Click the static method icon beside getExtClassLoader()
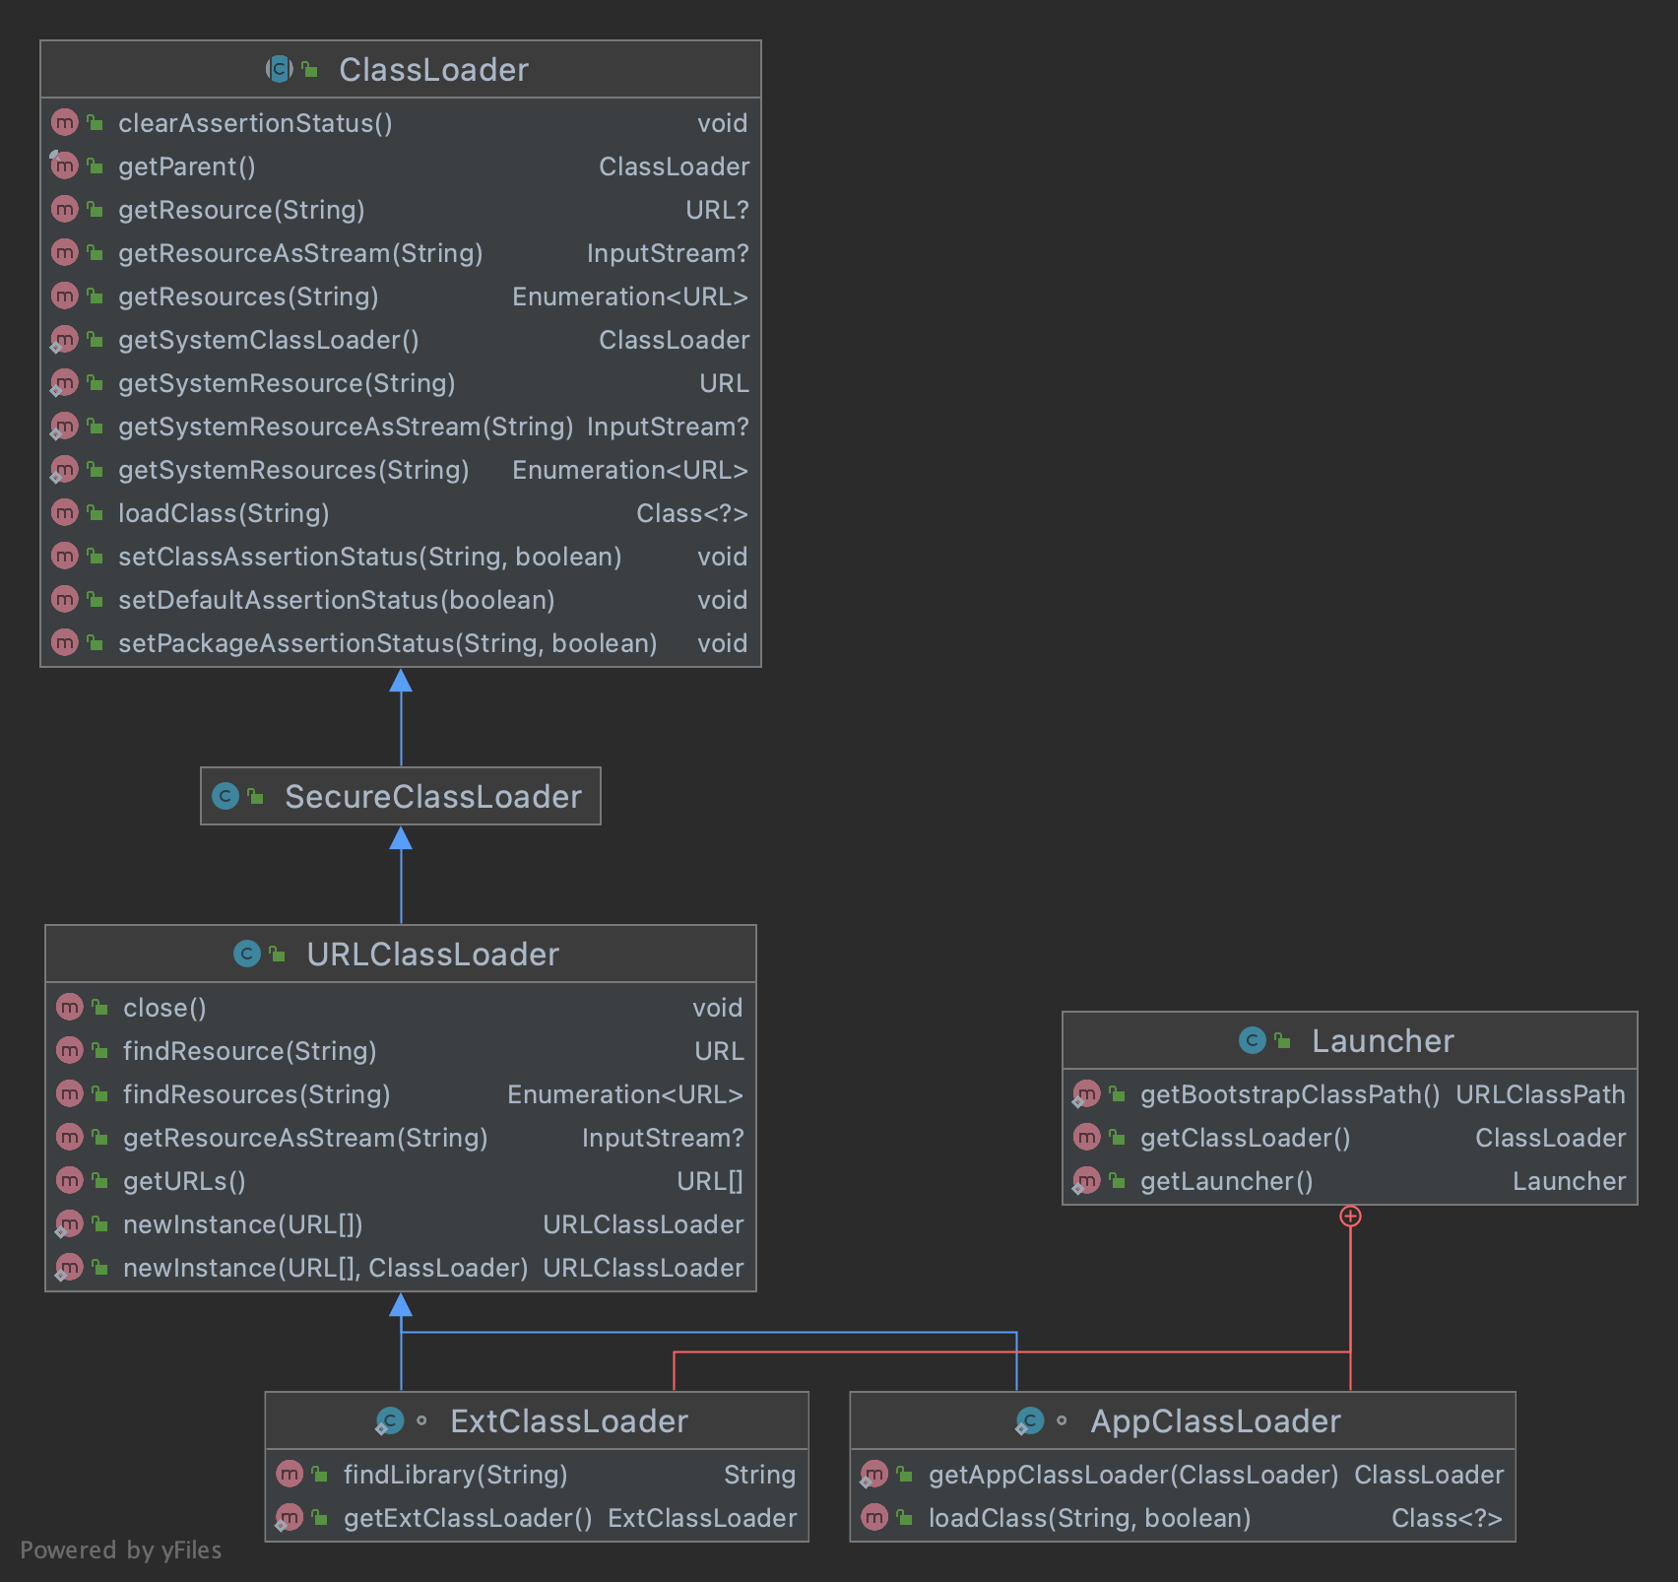Viewport: 1678px width, 1582px height. point(290,1518)
